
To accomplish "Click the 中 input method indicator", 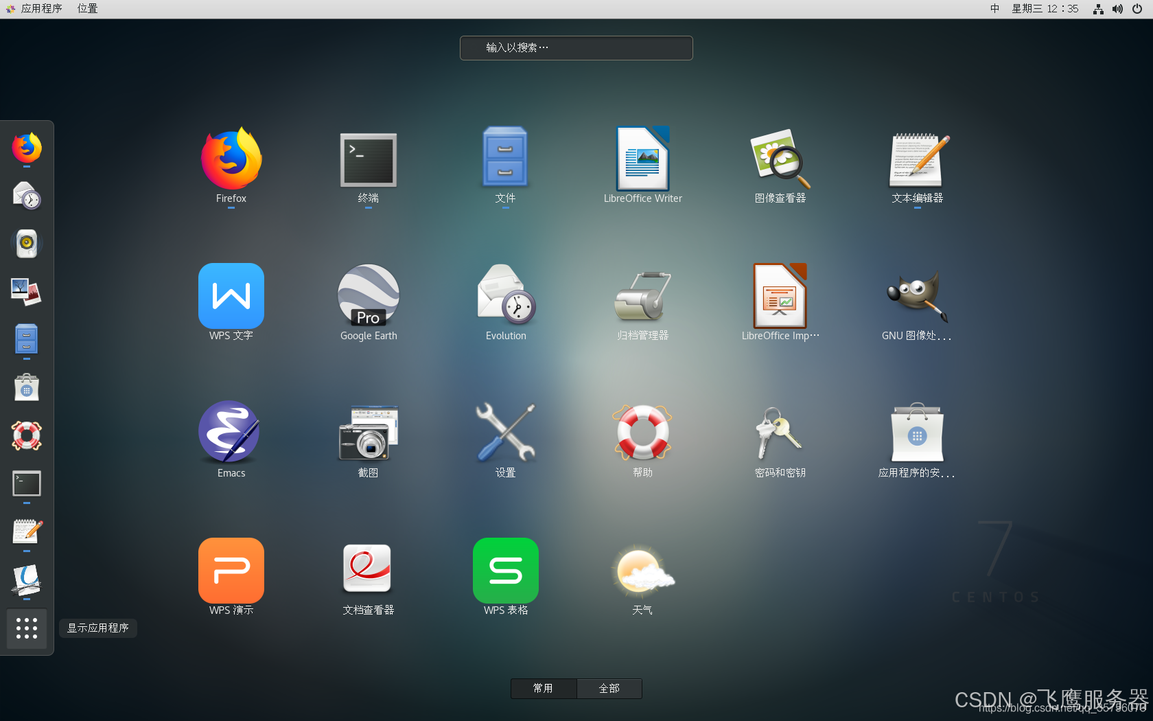I will (994, 9).
